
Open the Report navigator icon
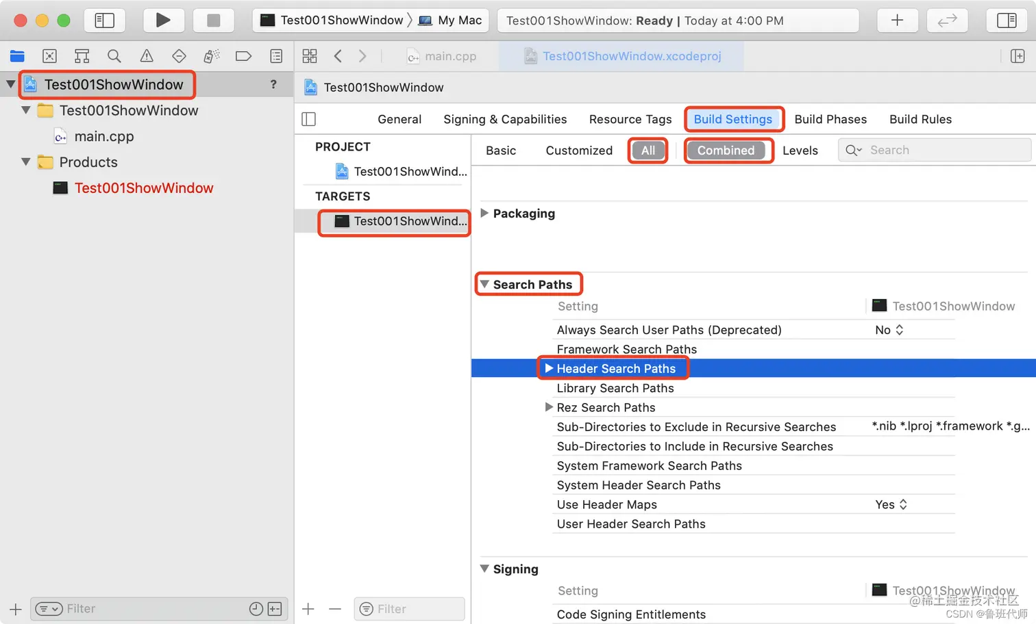[276, 56]
